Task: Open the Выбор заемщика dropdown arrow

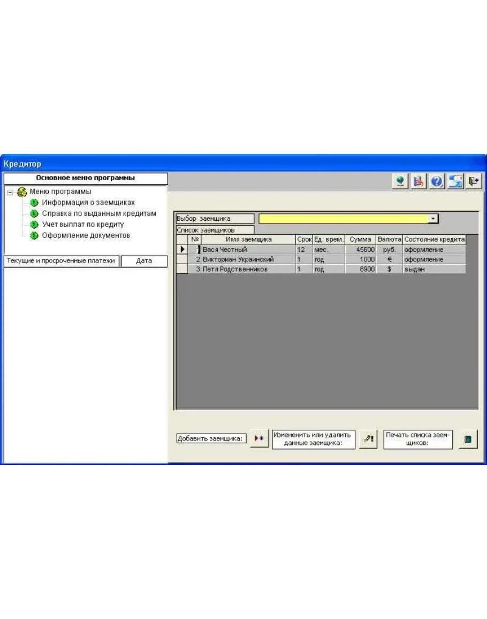Action: point(433,219)
